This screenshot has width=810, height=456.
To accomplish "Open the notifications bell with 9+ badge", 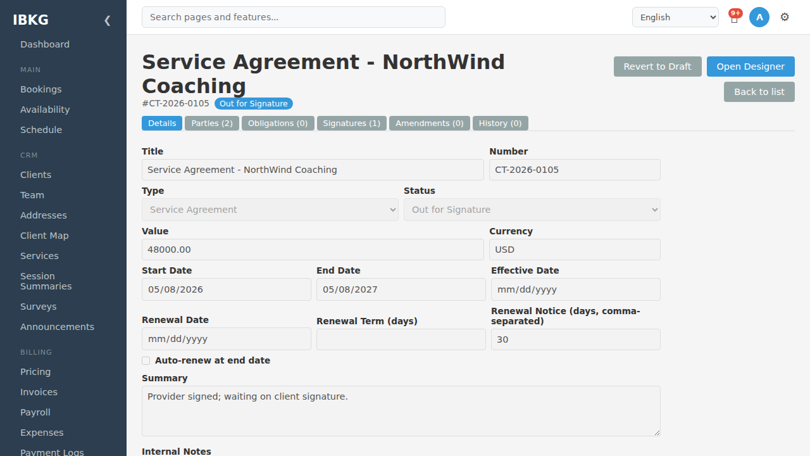I will (x=734, y=18).
